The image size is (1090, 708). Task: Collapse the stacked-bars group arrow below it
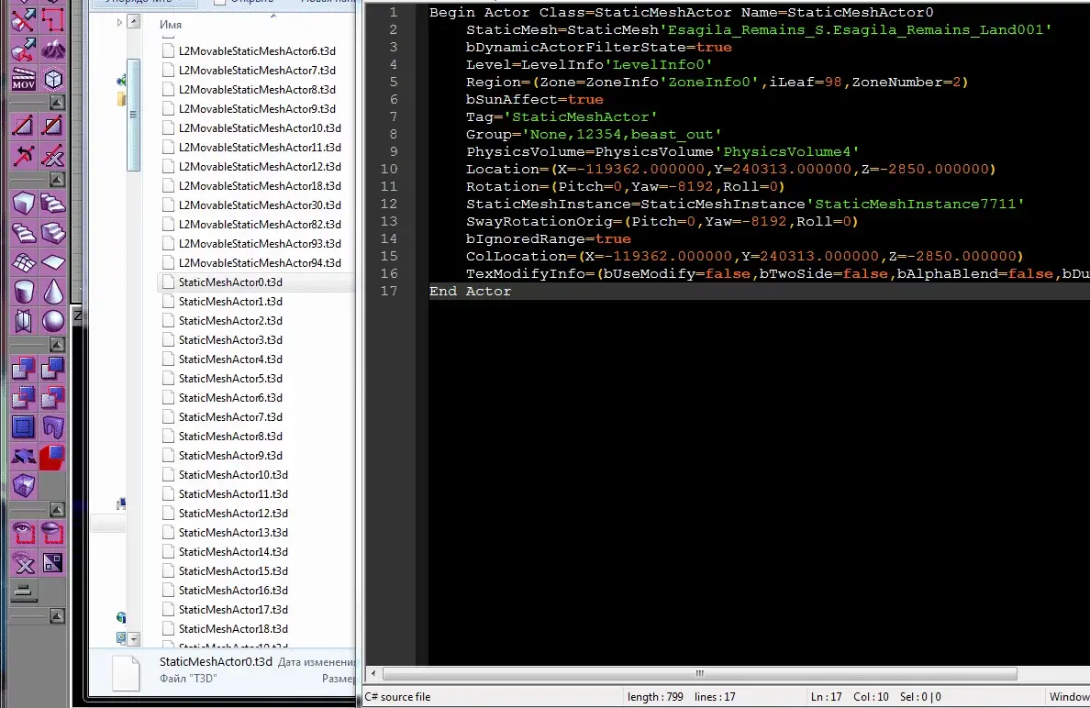(57, 616)
